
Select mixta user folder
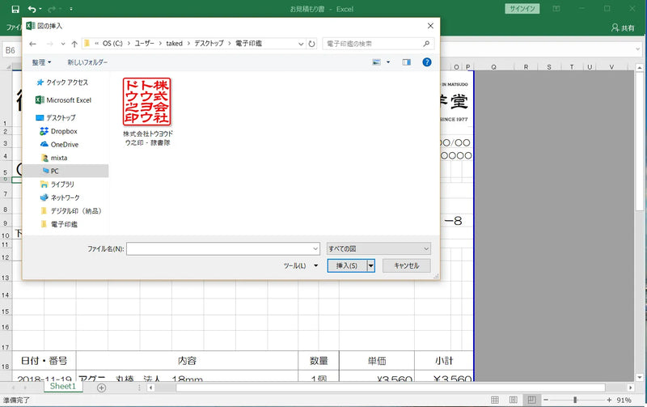pyautogui.click(x=54, y=158)
